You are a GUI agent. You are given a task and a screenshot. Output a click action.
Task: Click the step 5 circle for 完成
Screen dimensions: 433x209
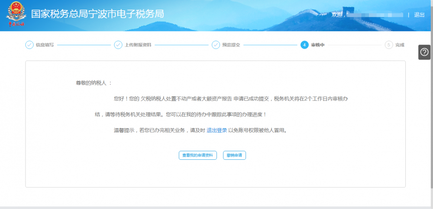coord(389,45)
